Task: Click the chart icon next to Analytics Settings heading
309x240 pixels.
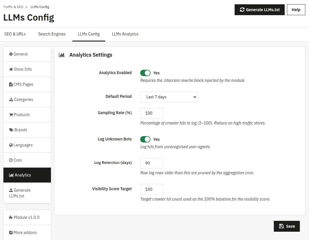Action: coord(62,55)
